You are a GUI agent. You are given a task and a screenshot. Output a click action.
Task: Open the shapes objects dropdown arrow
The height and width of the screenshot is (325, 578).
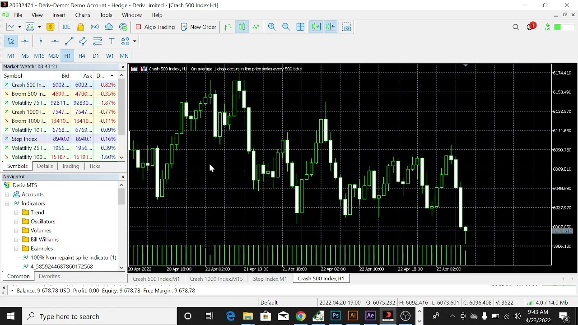(x=135, y=42)
